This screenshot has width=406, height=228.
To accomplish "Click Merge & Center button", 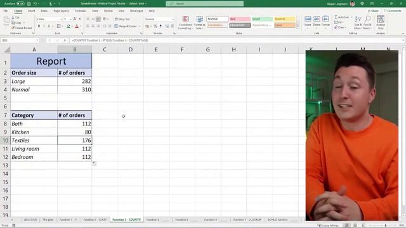I will click(126, 26).
